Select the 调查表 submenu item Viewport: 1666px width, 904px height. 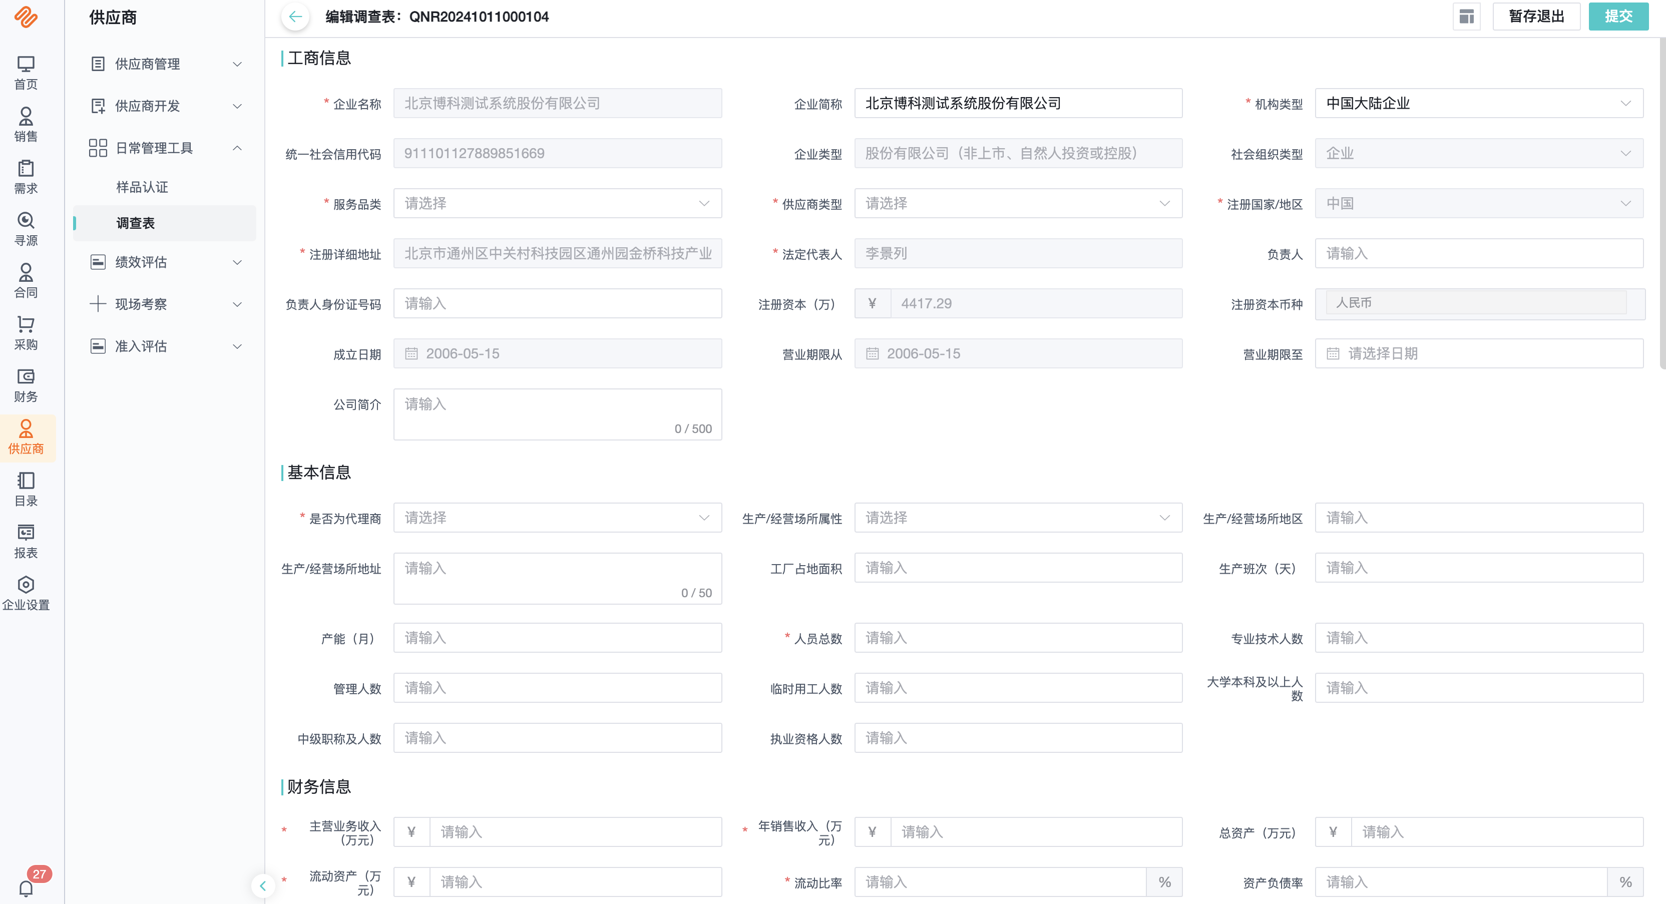(164, 223)
